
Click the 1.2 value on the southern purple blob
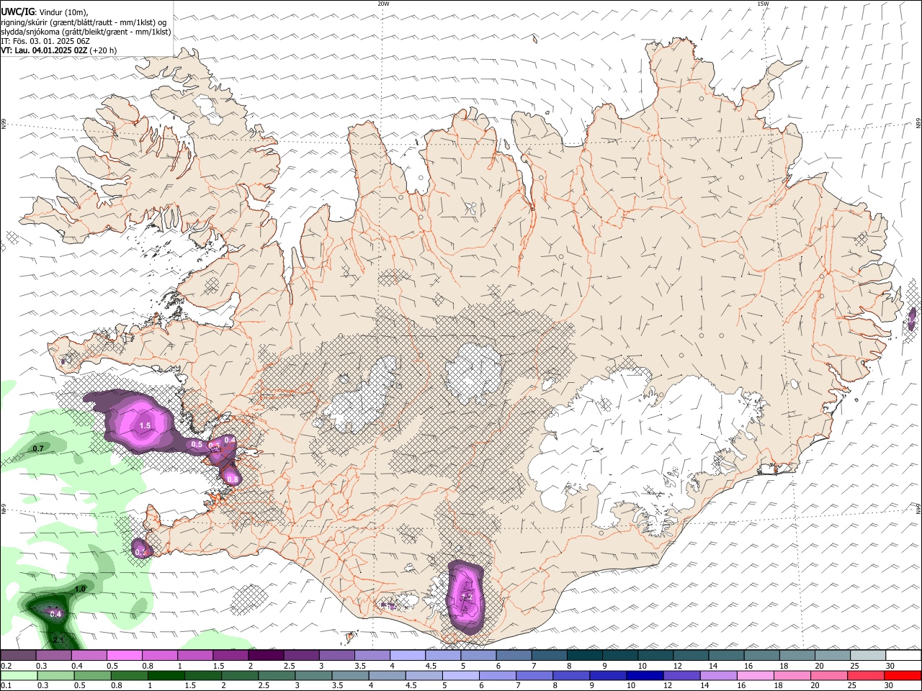pyautogui.click(x=466, y=597)
